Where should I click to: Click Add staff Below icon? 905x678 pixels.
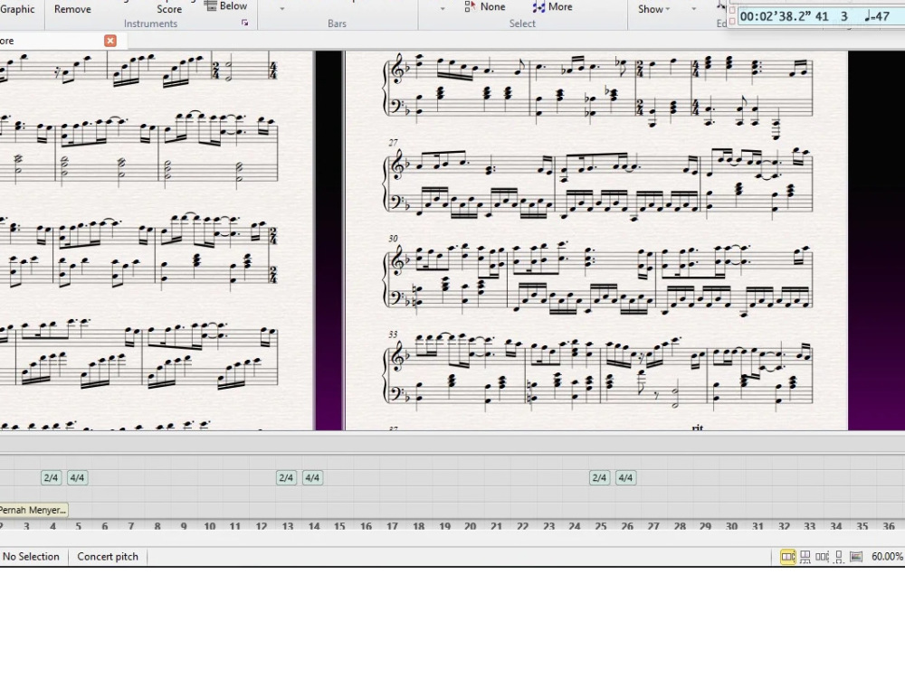tap(211, 5)
